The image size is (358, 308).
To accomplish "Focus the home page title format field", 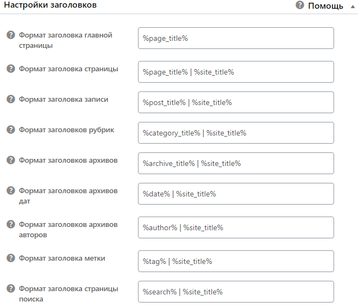I will click(x=236, y=38).
